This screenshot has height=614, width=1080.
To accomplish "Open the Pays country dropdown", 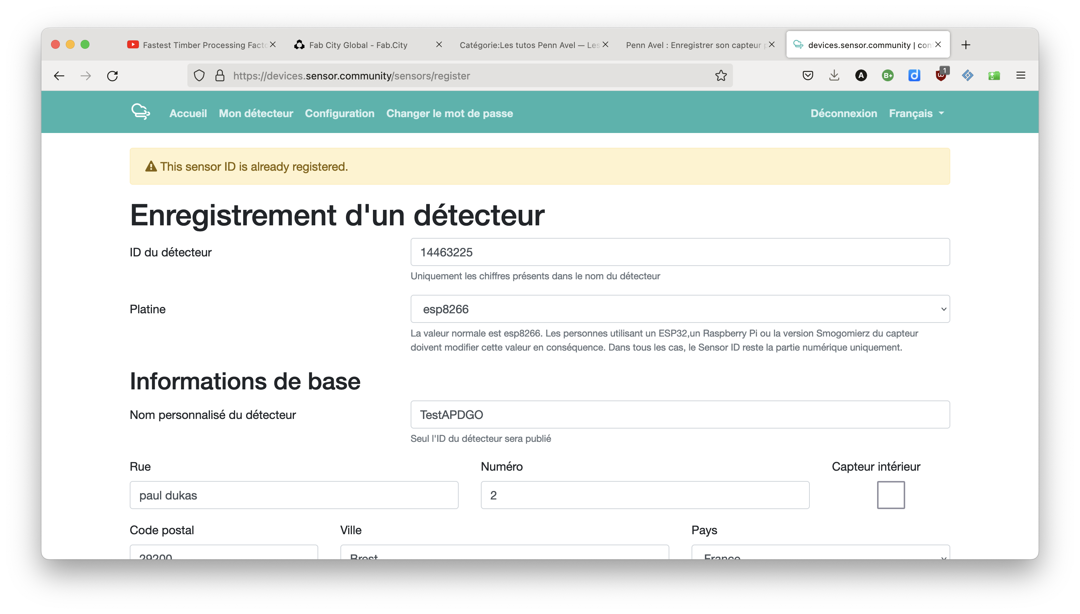I will (x=820, y=553).
